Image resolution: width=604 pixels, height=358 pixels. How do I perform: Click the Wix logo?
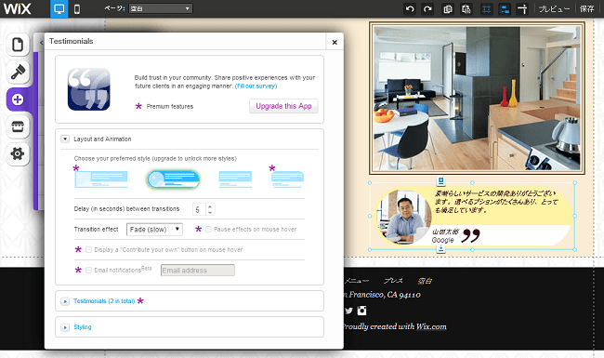18,8
